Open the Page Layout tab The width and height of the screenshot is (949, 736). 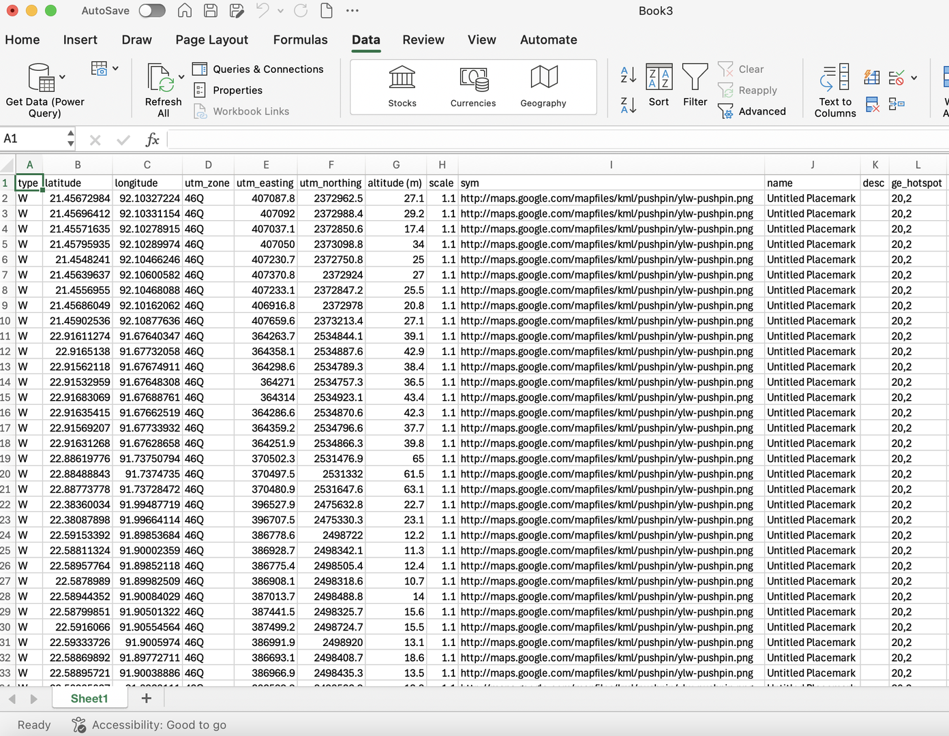pyautogui.click(x=212, y=40)
